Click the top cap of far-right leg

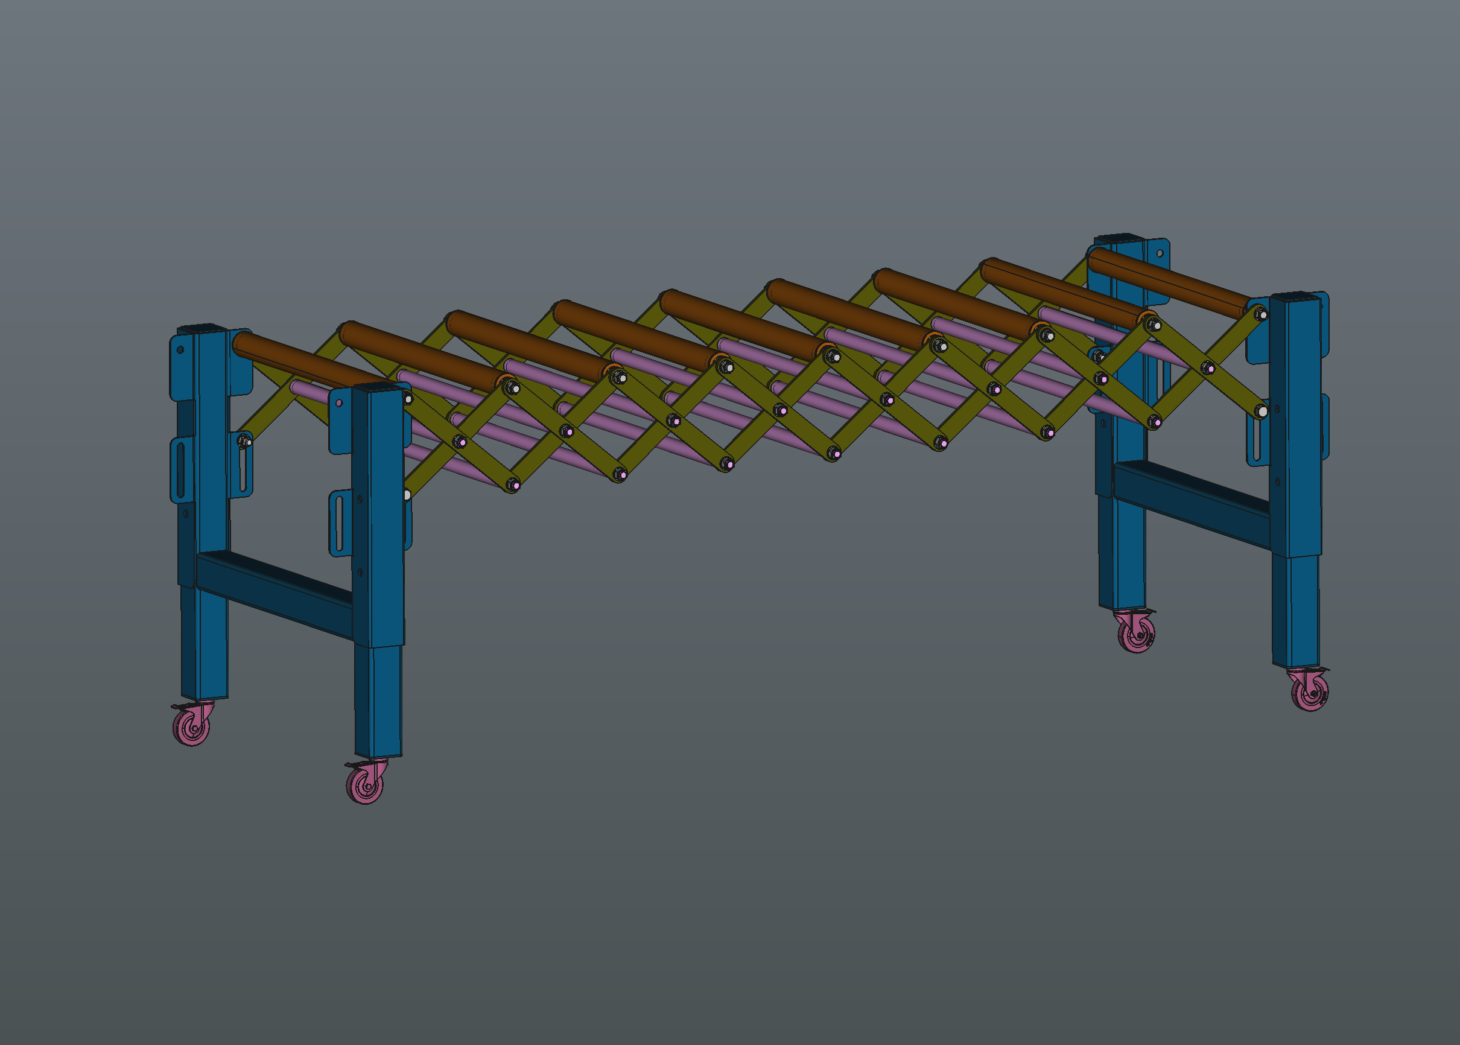tap(1295, 297)
